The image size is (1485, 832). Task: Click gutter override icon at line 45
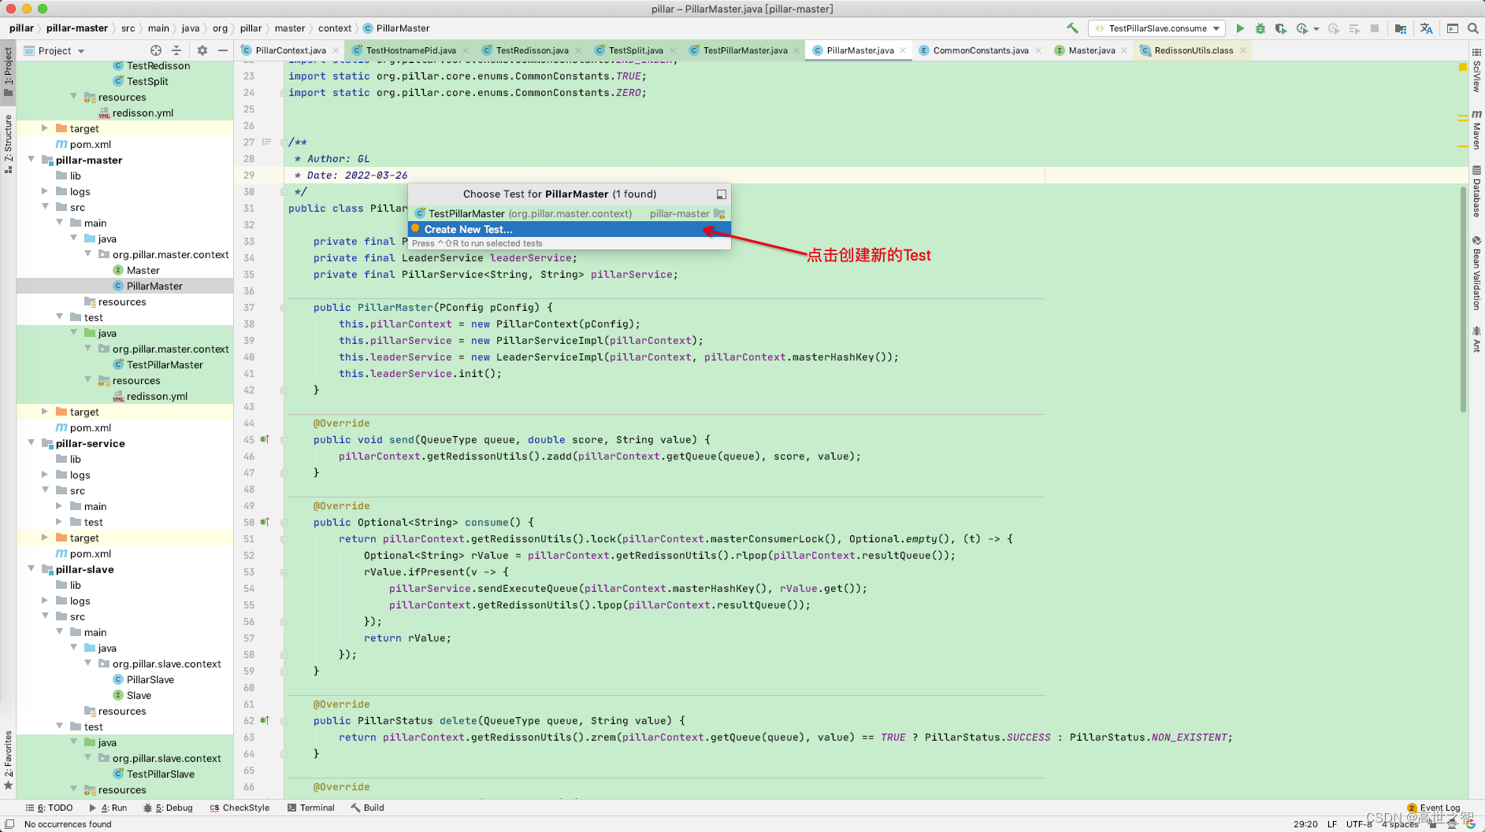(265, 440)
